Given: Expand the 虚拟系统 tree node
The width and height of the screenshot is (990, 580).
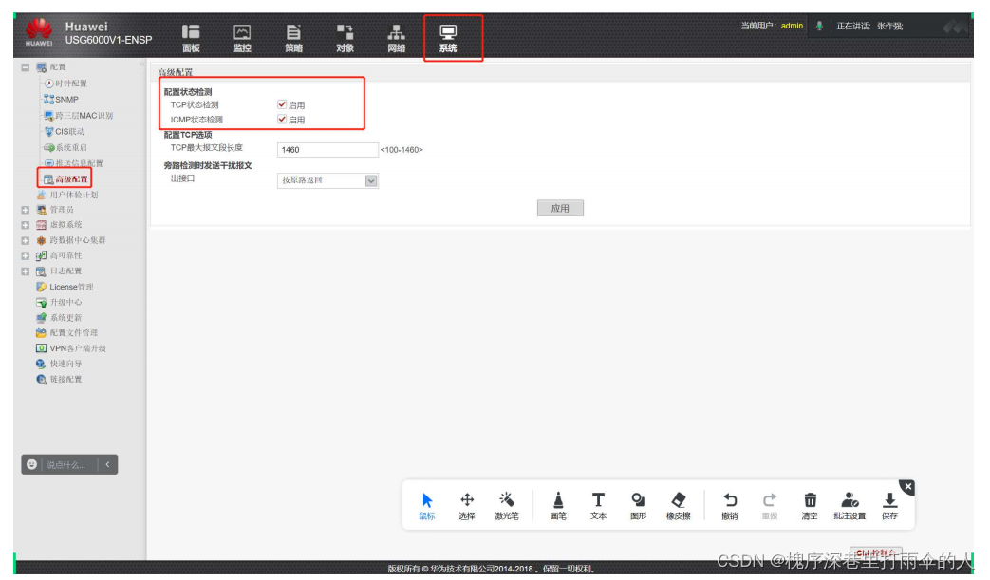Looking at the screenshot, I should 26,225.
